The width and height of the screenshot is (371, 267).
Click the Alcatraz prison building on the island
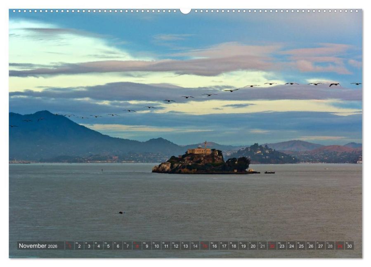coord(200,151)
